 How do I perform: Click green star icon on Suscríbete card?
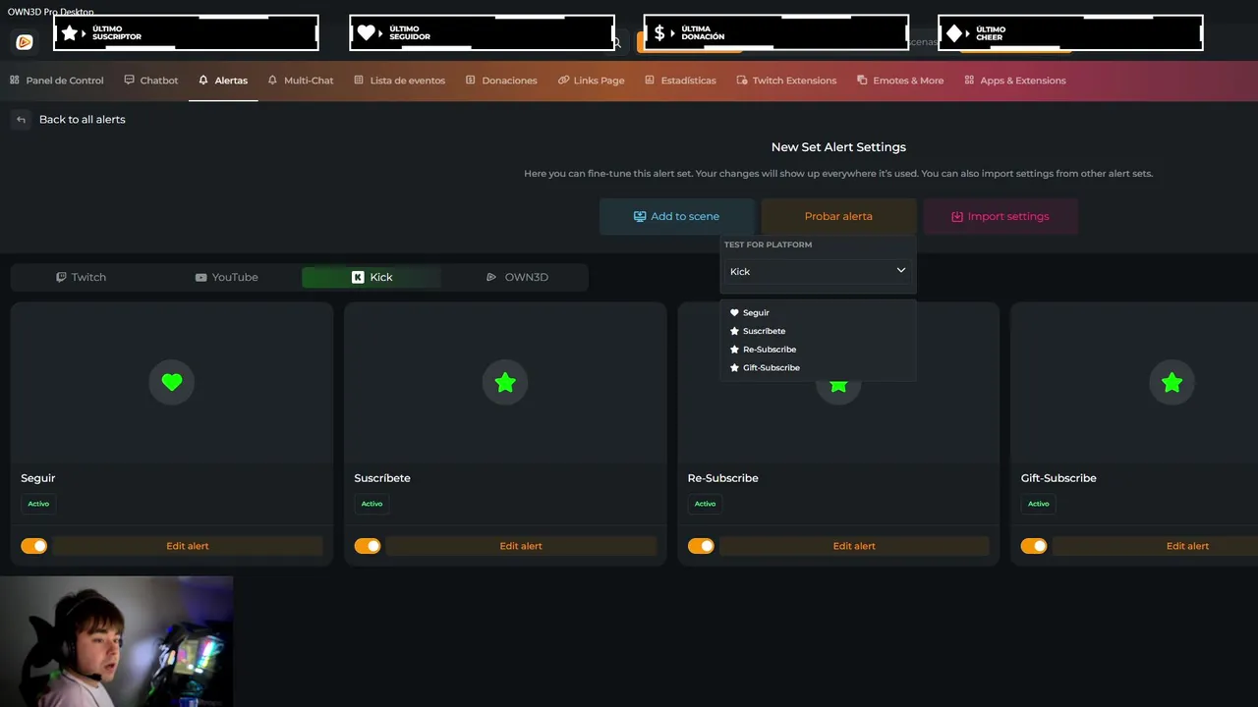pos(505,382)
